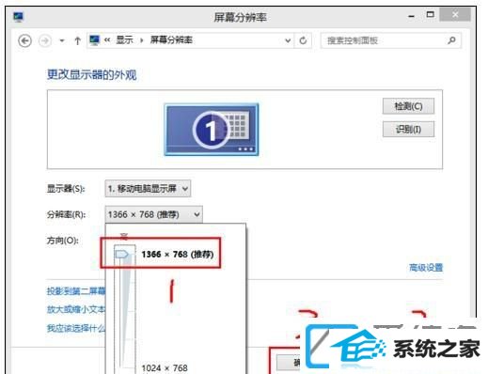Open the recent locations dropdown arrow
488x374 pixels.
pyautogui.click(x=62, y=40)
